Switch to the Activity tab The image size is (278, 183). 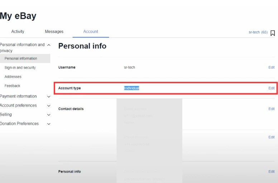point(18,31)
